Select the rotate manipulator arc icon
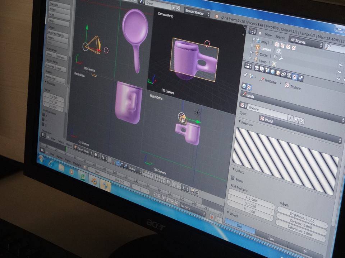This screenshot has width=345, height=258. tap(122, 164)
